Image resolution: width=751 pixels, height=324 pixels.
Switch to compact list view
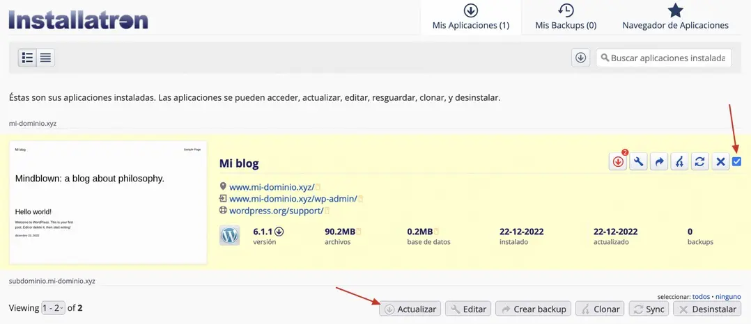click(45, 58)
